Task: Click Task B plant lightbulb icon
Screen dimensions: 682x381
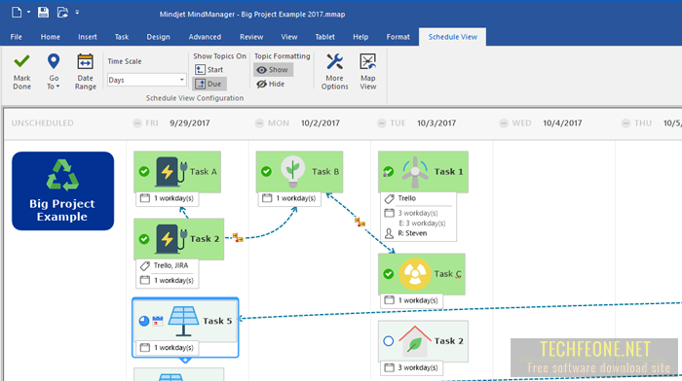Action: point(292,172)
